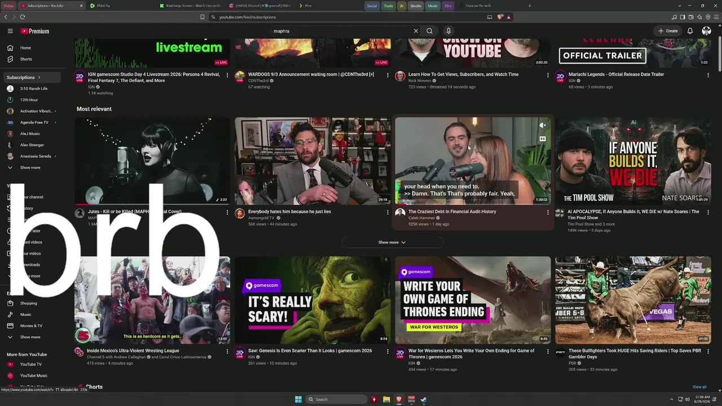
Task: Open options for AI APOCALYPSE video
Action: tap(708, 213)
